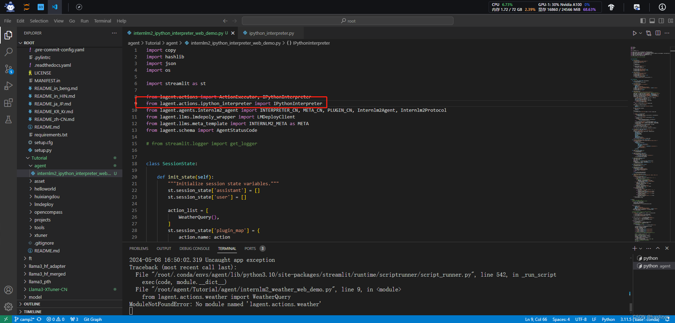Expand the helloworld folder
This screenshot has width=675, height=323.
coord(70,189)
